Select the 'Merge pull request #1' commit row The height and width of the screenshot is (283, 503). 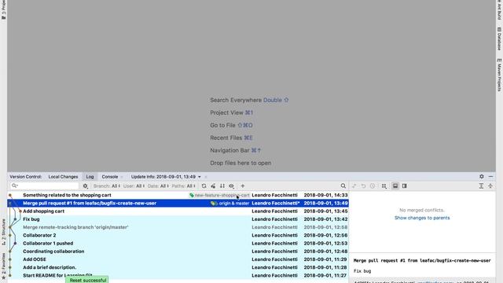click(178, 203)
